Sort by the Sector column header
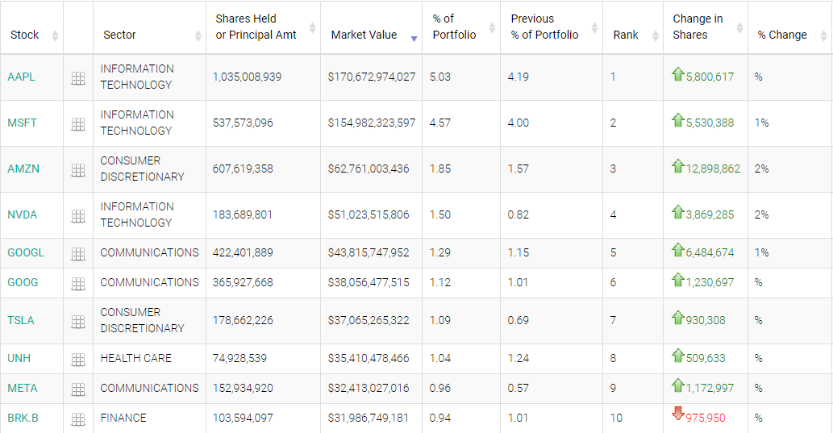This screenshot has height=433, width=833. [119, 35]
